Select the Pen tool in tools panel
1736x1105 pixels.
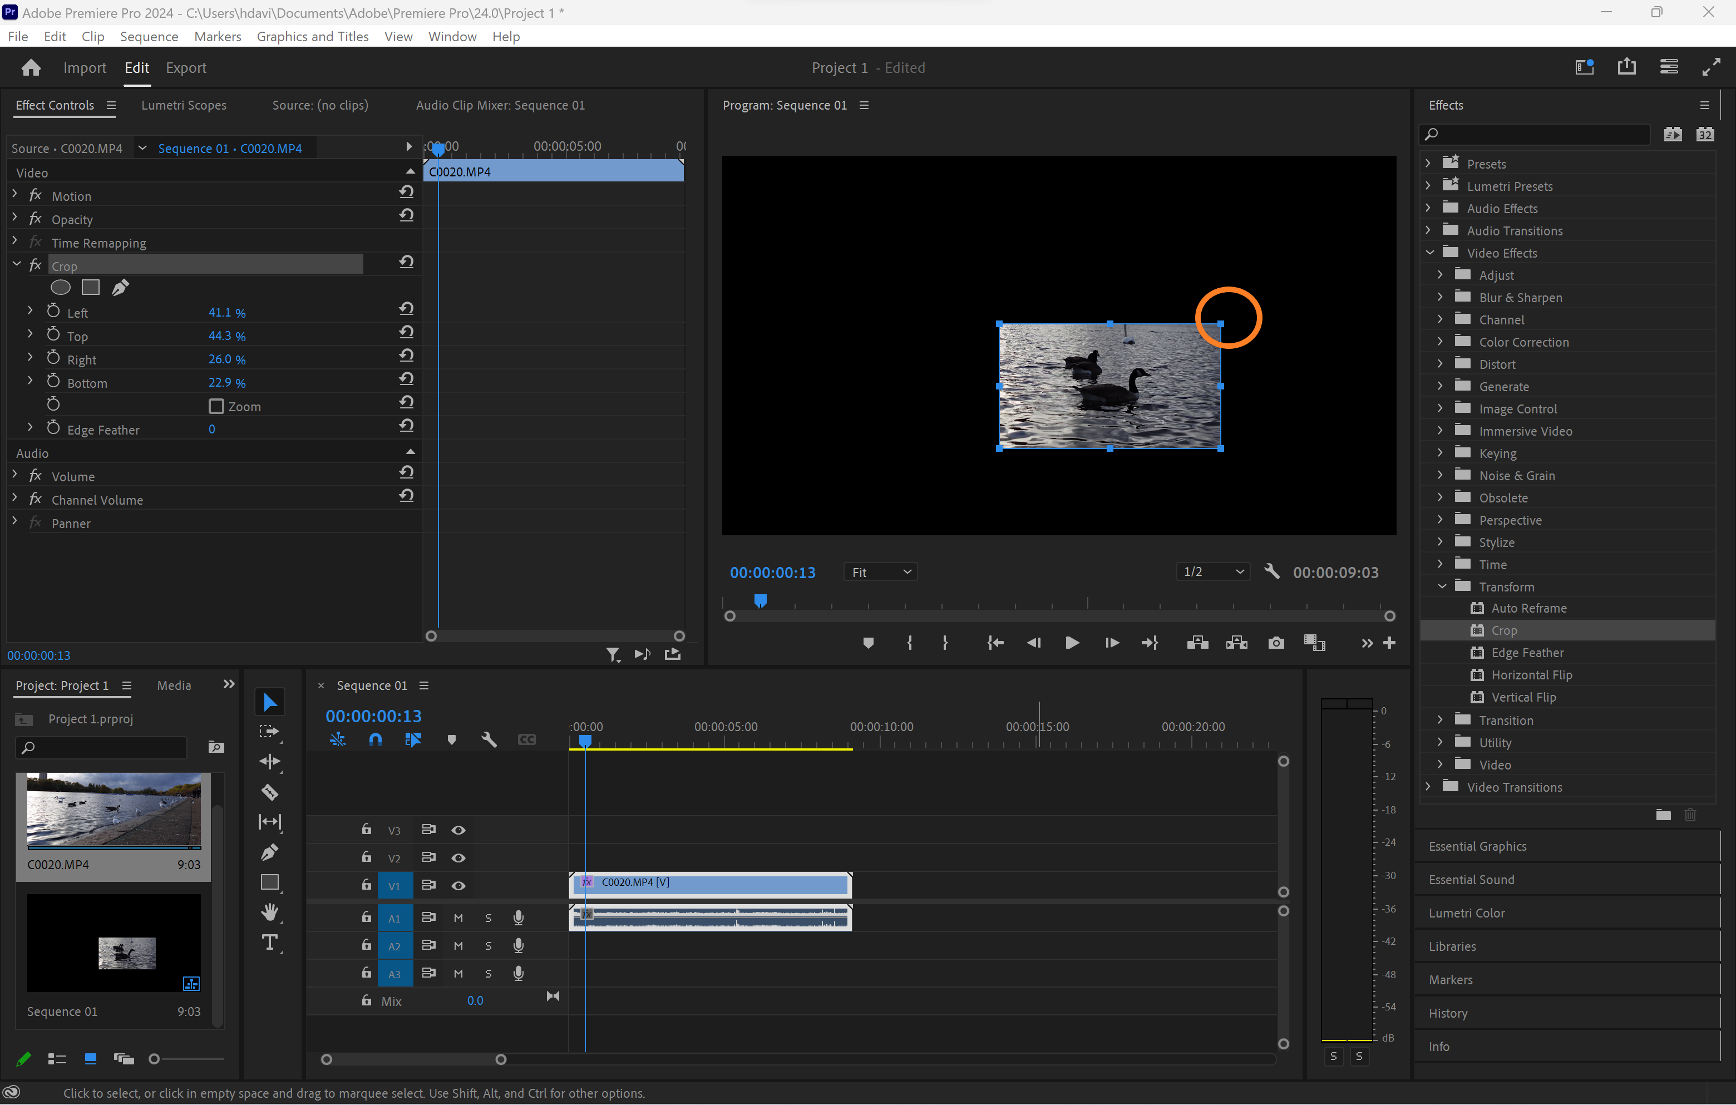(x=270, y=852)
